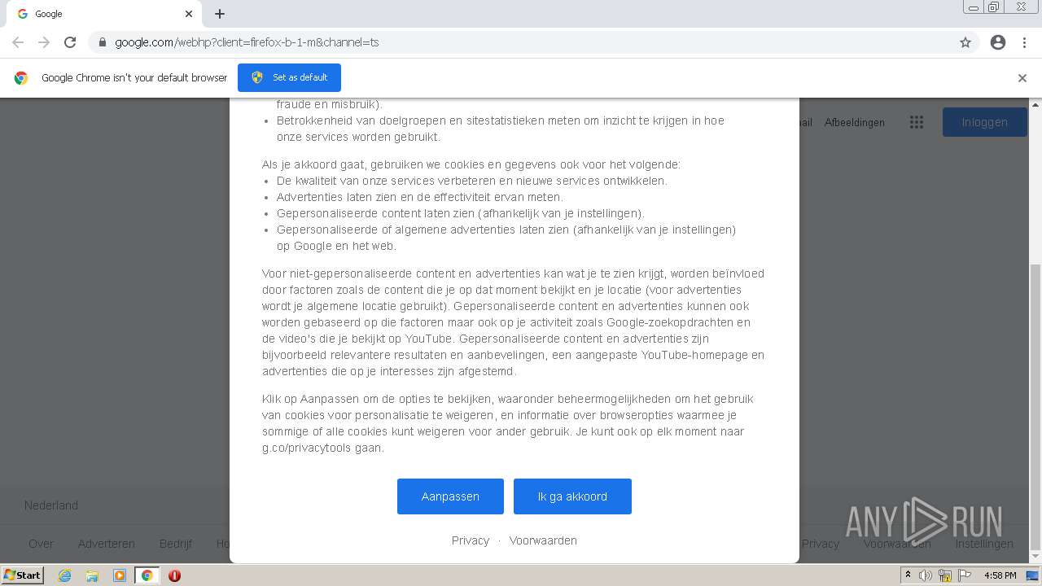Bookmark this page with star icon

pos(965,42)
